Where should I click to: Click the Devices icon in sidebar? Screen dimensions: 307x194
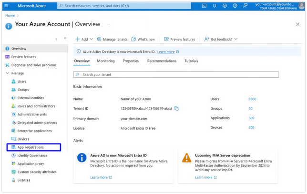click(x=13, y=139)
